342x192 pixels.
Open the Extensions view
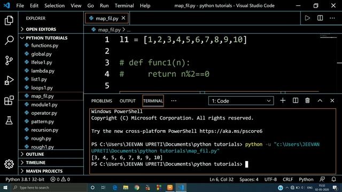coord(9,100)
